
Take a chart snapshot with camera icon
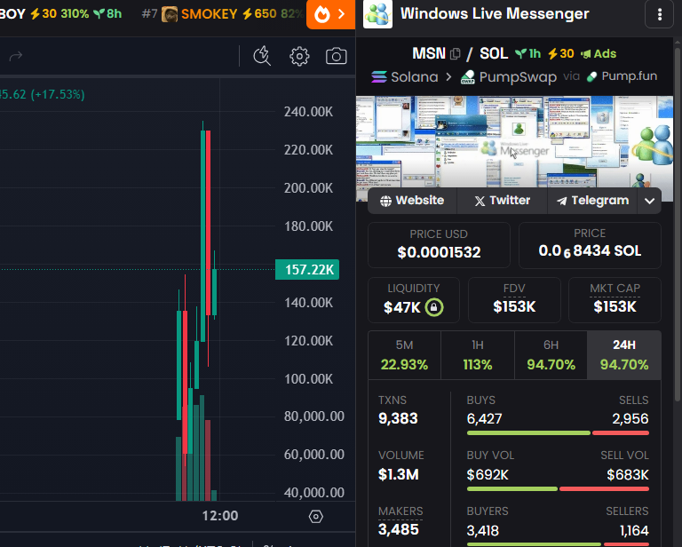337,56
